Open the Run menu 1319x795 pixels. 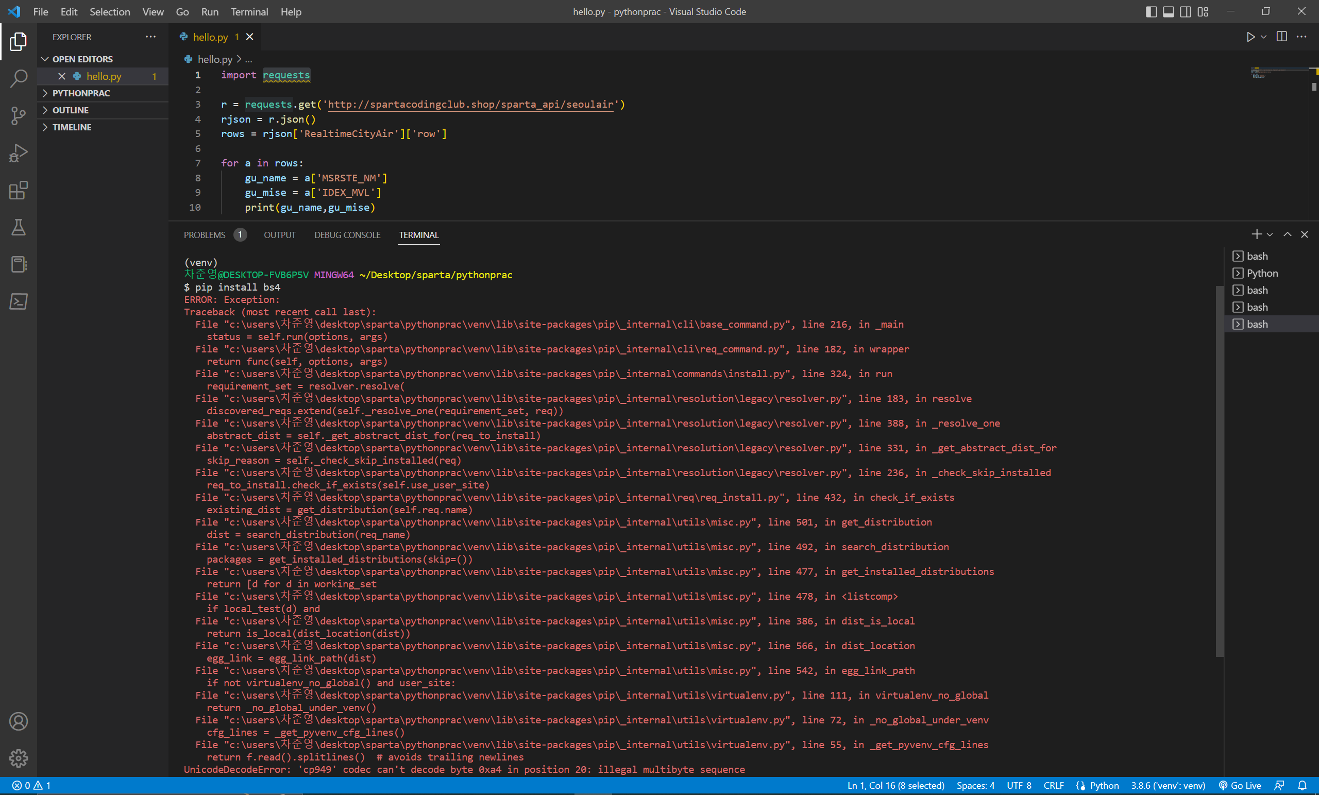click(210, 12)
